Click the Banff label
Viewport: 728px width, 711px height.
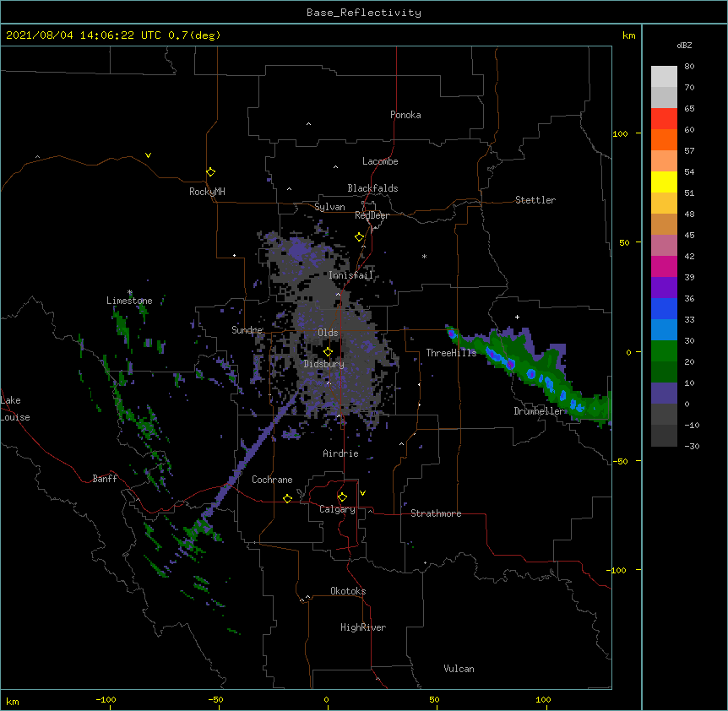105,479
